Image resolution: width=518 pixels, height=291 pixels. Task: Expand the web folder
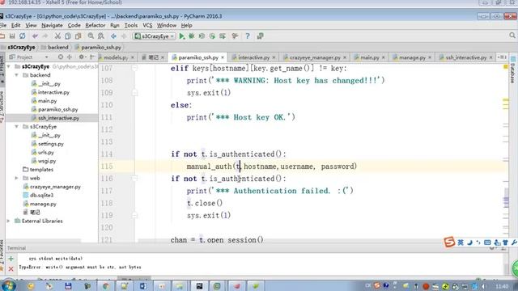[x=16, y=178]
